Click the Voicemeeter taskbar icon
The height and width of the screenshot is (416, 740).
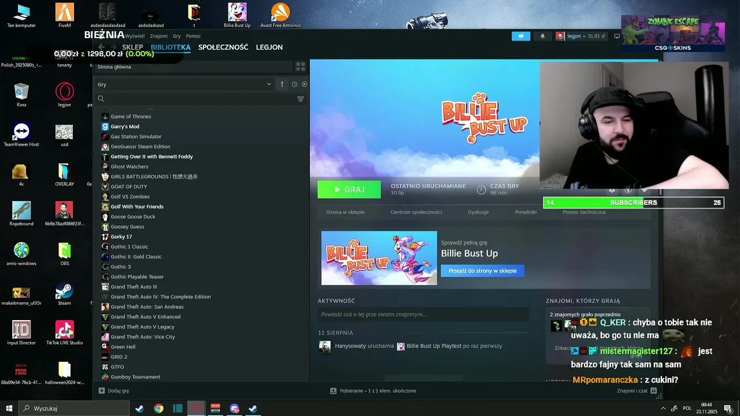(216, 408)
